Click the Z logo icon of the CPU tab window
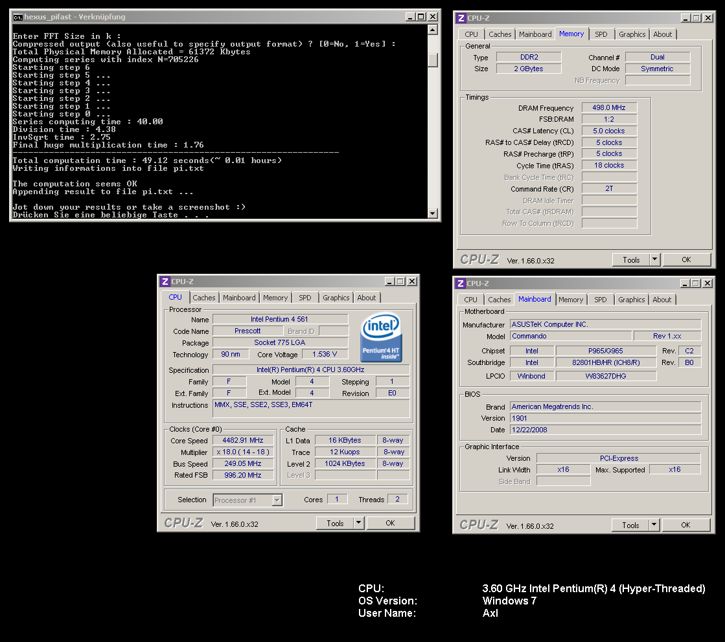Screen dimensions: 725x642 point(165,282)
